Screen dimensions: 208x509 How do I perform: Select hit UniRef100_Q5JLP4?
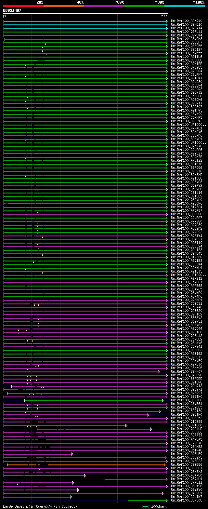coord(187,86)
